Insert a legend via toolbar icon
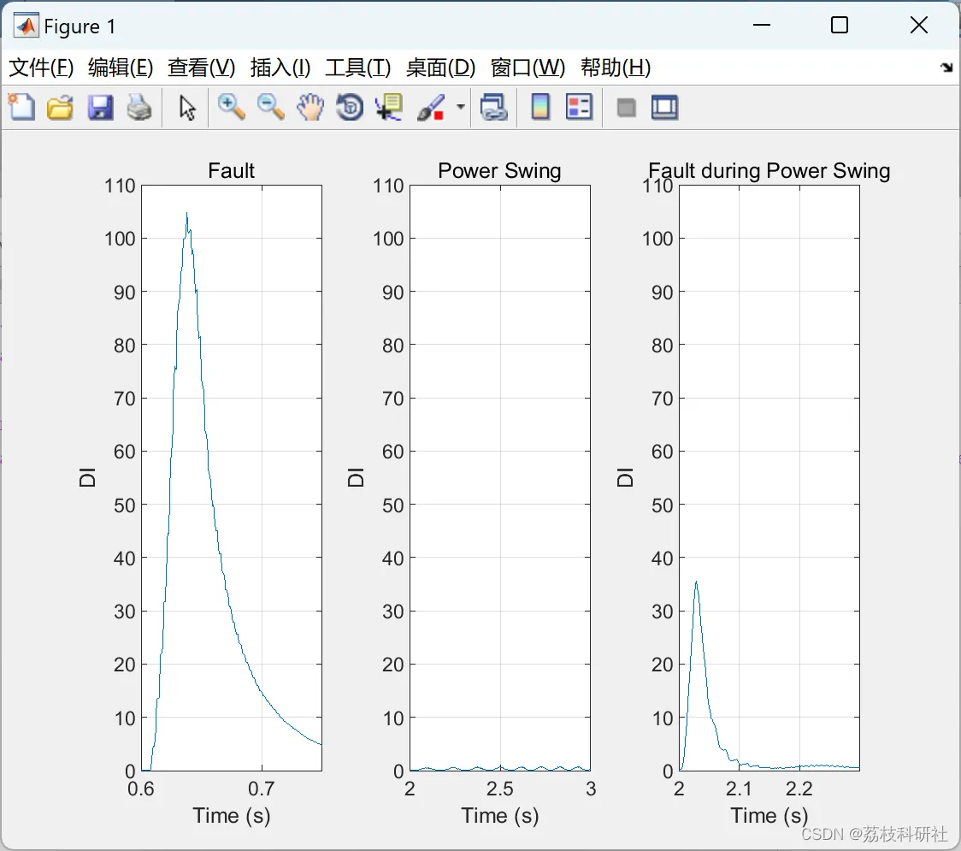This screenshot has height=851, width=961. point(579,107)
